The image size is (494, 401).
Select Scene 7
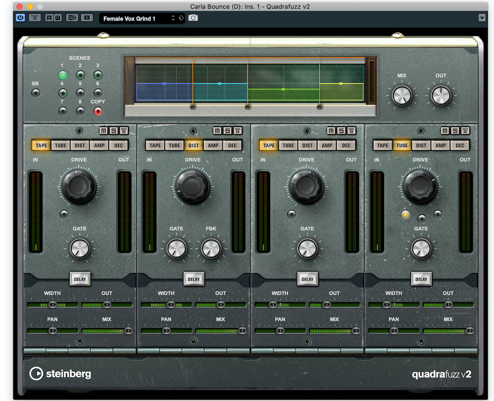[63, 111]
